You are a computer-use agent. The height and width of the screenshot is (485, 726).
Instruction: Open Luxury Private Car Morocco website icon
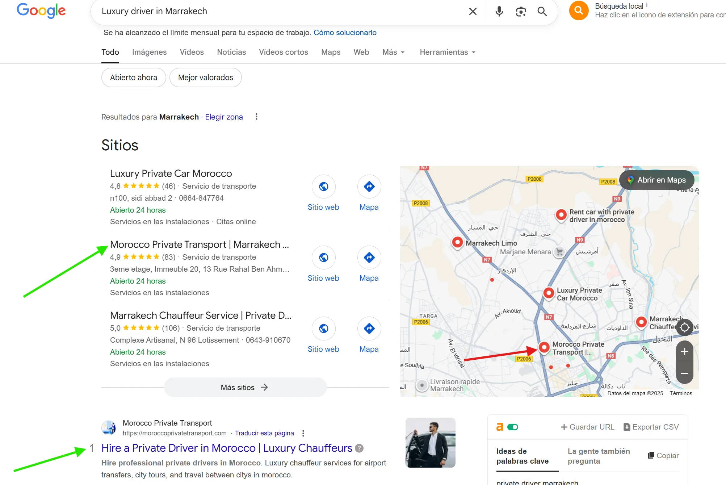pyautogui.click(x=323, y=187)
